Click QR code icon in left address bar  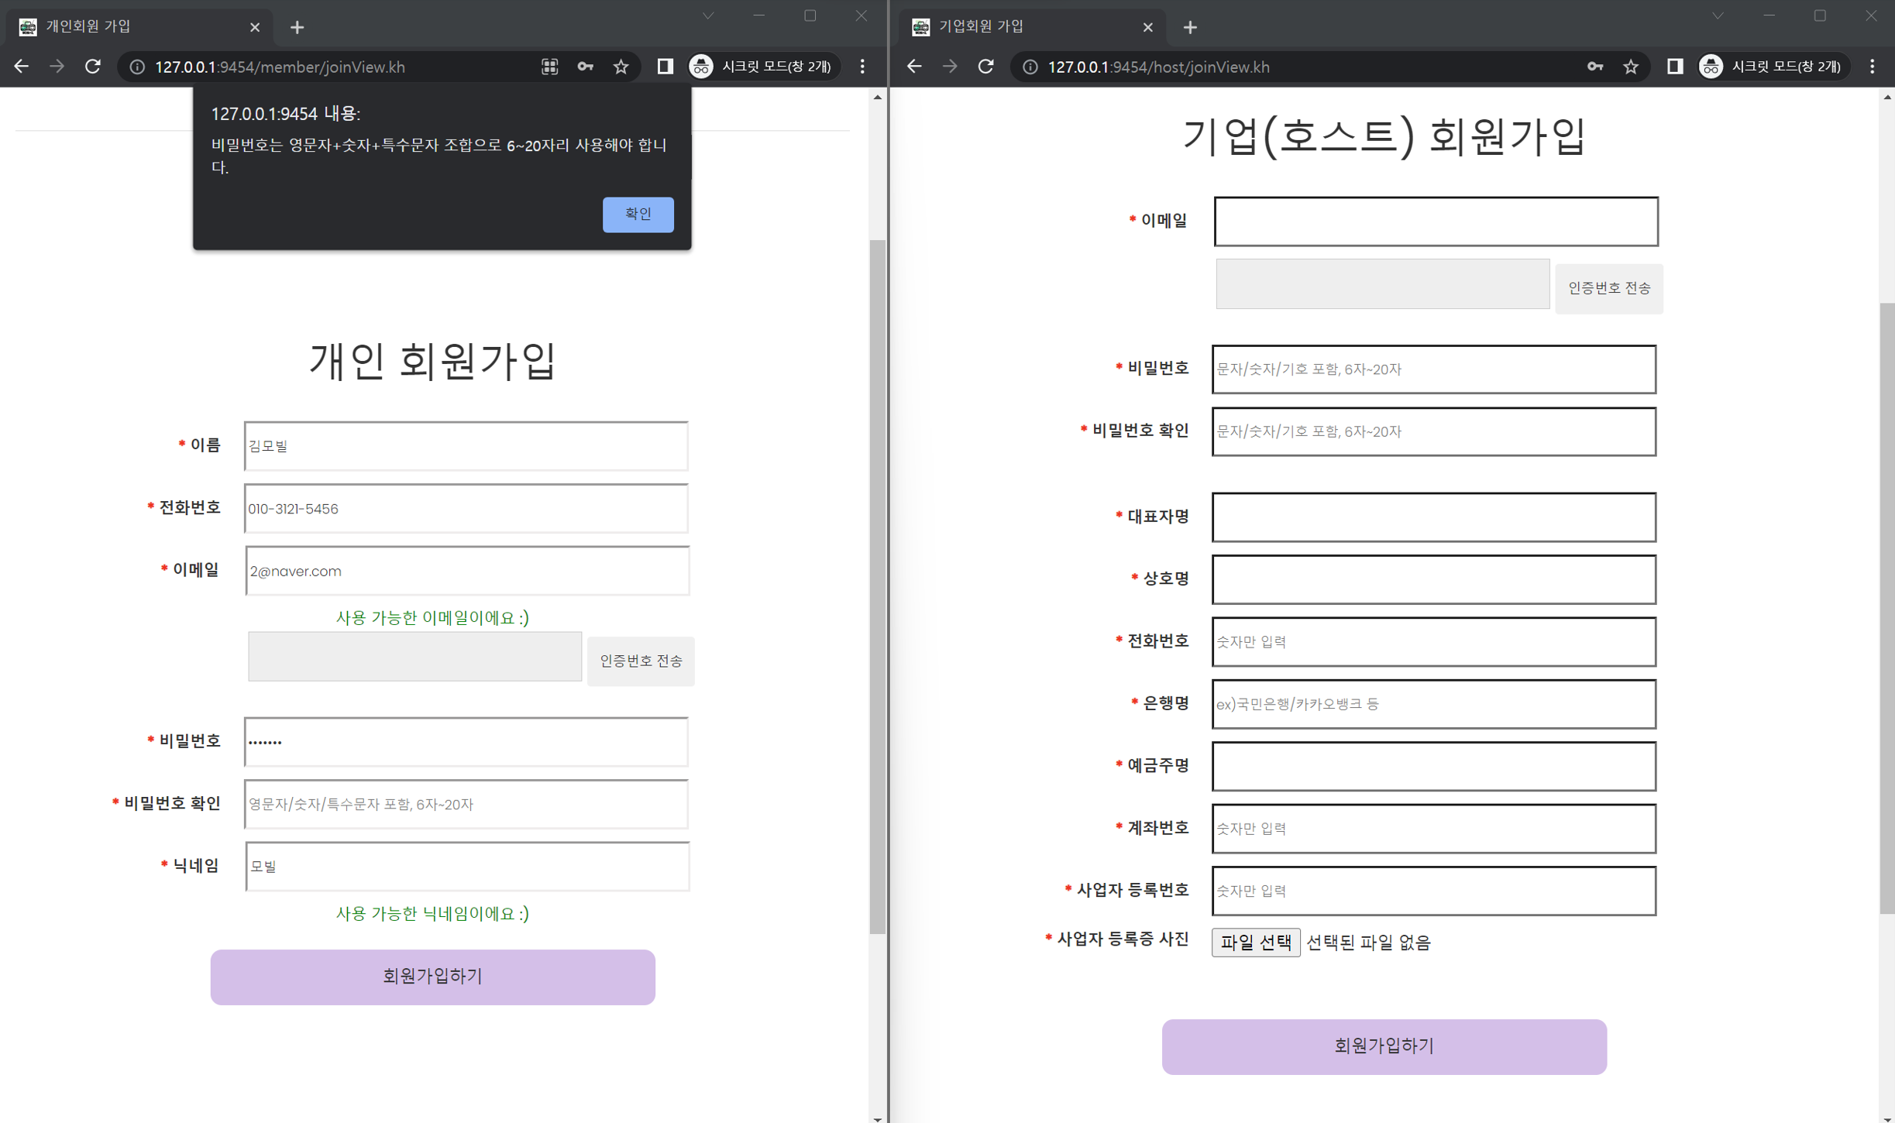coord(549,67)
